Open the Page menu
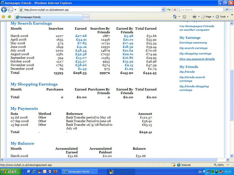 click(x=207, y=17)
